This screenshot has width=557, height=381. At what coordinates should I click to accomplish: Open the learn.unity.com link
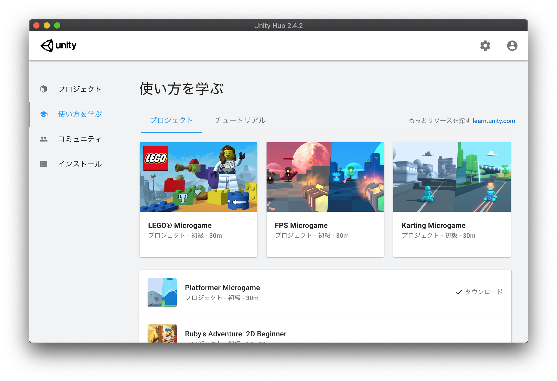(494, 121)
